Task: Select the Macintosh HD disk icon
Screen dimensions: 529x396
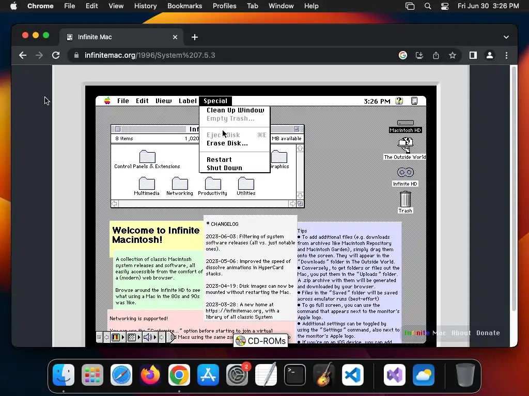Action: (x=405, y=123)
